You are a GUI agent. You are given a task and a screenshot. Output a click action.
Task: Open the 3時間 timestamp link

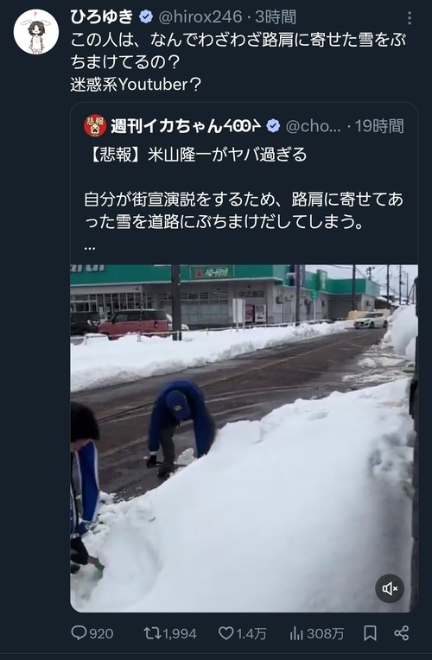pyautogui.click(x=276, y=17)
